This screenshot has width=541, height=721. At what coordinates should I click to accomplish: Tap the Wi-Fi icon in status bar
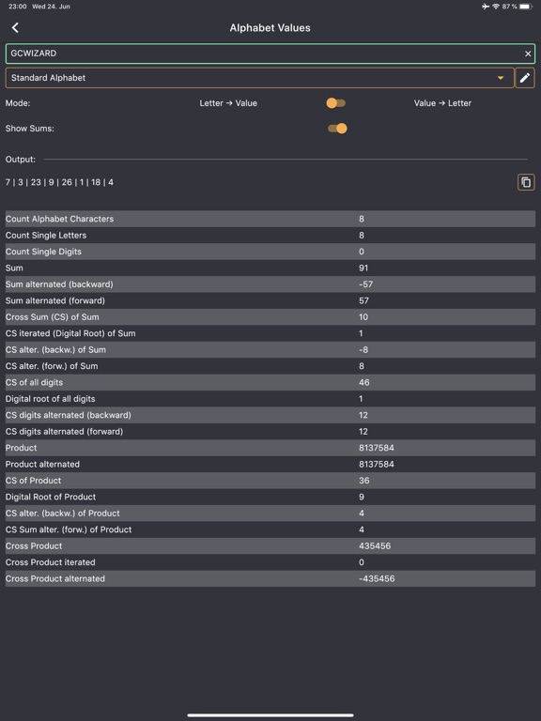point(496,7)
